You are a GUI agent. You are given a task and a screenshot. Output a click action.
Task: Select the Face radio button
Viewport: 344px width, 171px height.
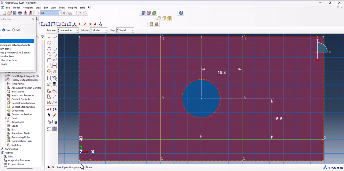click(4, 30)
